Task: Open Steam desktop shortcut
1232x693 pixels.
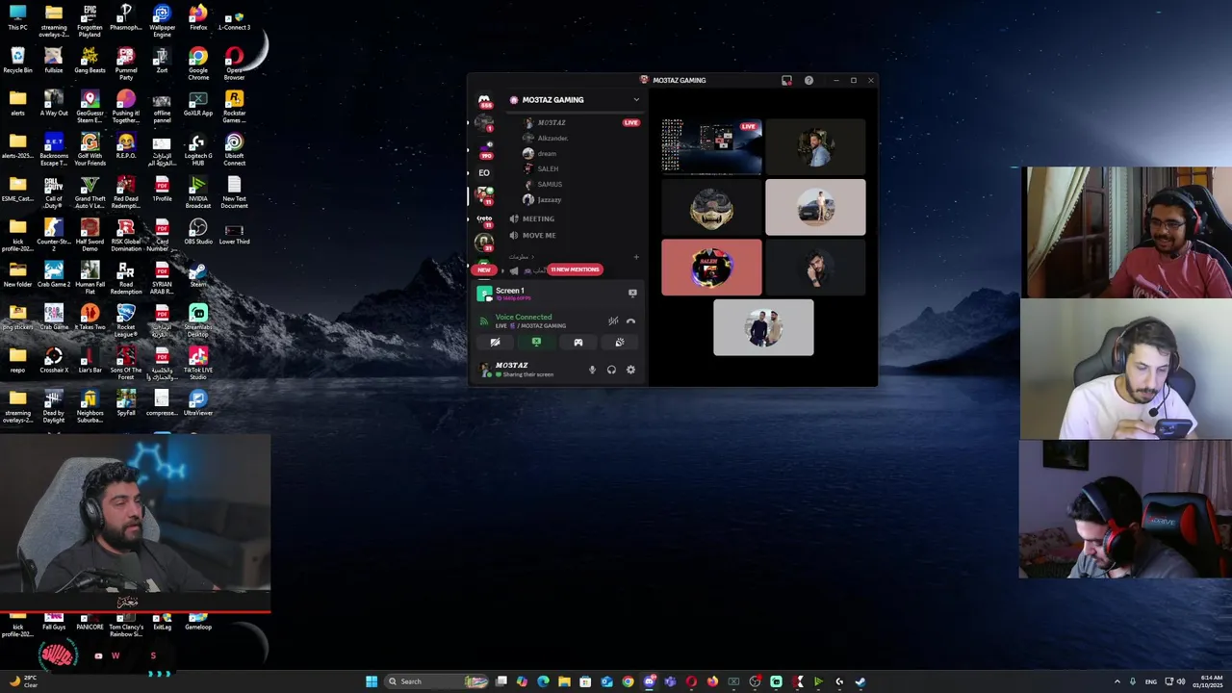Action: 198,273
